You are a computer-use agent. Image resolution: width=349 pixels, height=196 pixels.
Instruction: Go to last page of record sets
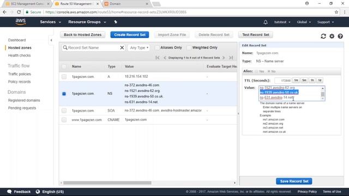pos(231,58)
